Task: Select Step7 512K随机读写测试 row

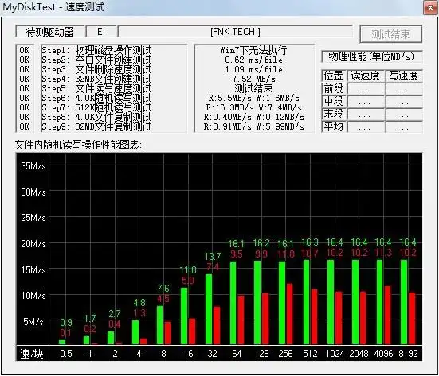Action: coord(96,107)
